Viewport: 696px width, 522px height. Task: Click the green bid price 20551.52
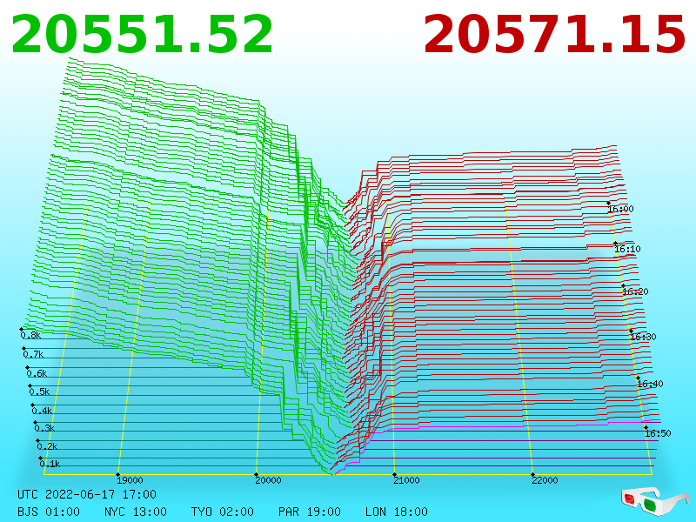pyautogui.click(x=142, y=35)
